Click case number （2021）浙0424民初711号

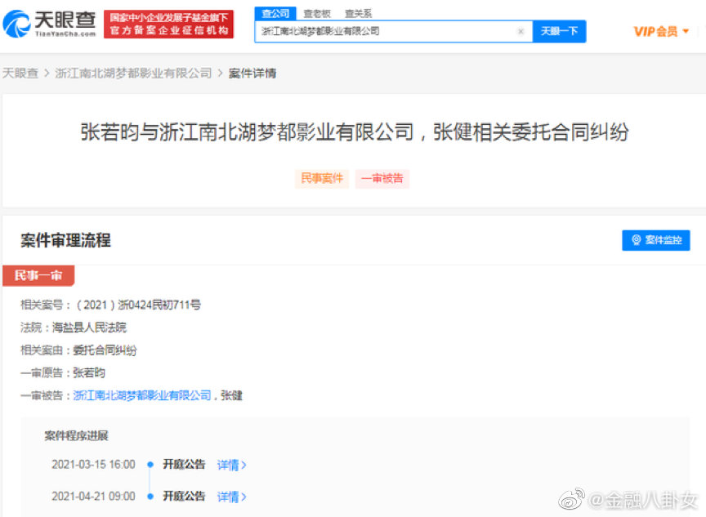tap(138, 305)
